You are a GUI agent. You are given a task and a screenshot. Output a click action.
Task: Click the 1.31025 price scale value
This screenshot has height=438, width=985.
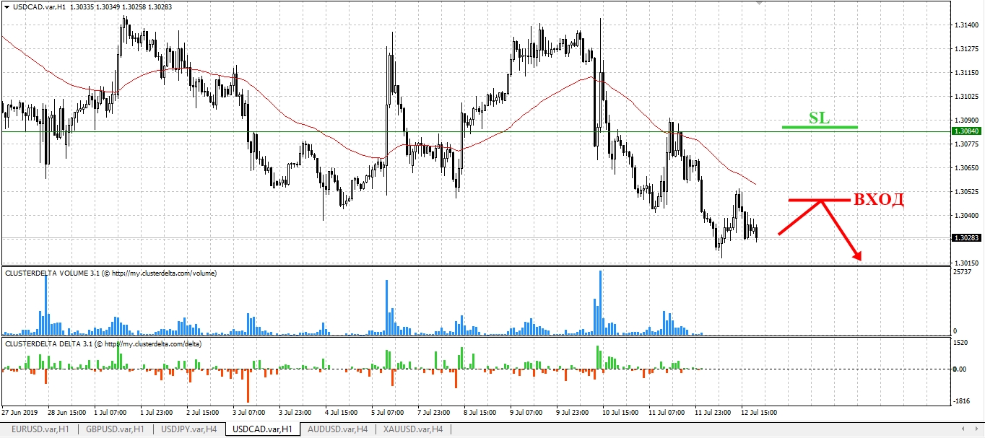(x=966, y=96)
